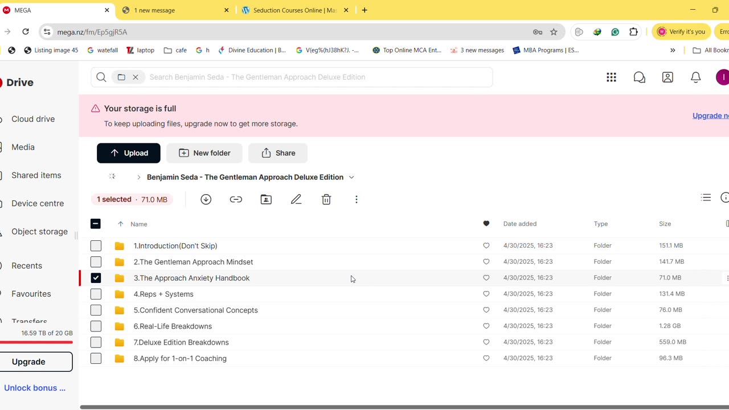Screen dimensions: 729x410
Task: Switch to the Seduction Courses Online tab
Action: click(295, 10)
